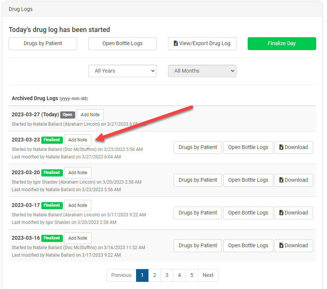Jump to page 5 of archived logs
The image size is (327, 289).
[x=192, y=275]
